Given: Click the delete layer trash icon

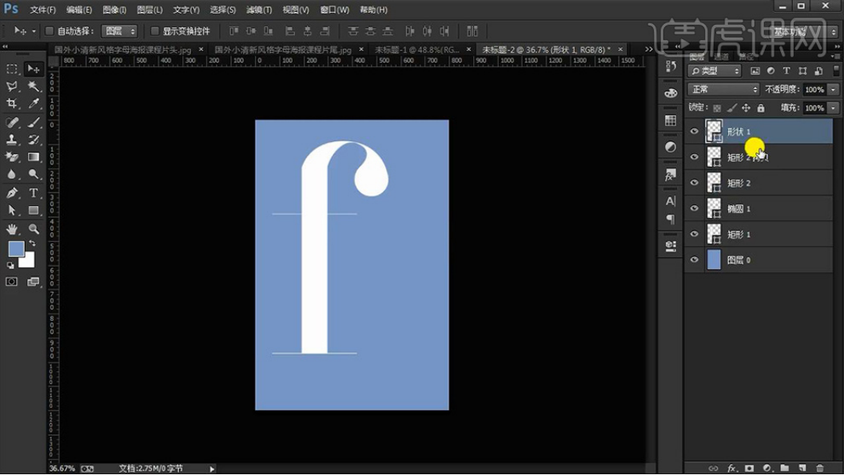Looking at the screenshot, I should coord(820,468).
